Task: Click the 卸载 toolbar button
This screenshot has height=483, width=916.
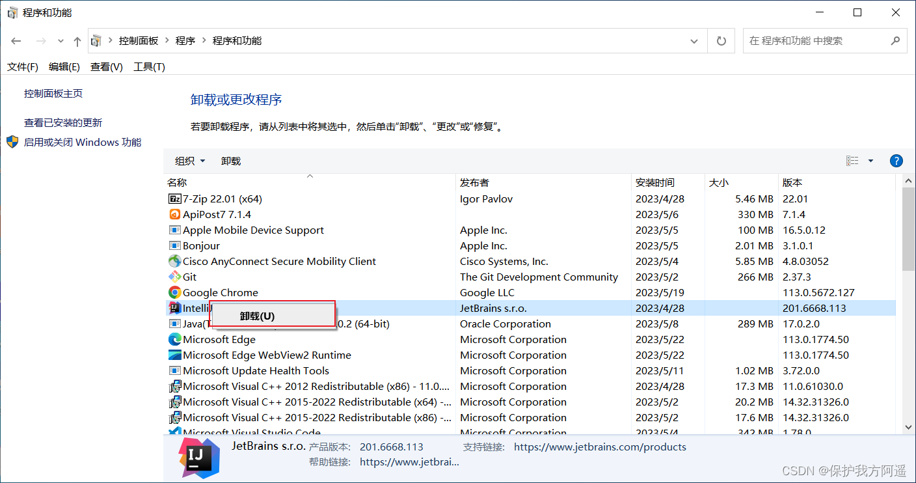Action: pyautogui.click(x=231, y=161)
